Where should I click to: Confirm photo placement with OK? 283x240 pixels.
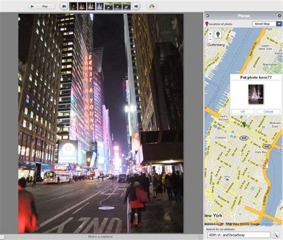243,111
